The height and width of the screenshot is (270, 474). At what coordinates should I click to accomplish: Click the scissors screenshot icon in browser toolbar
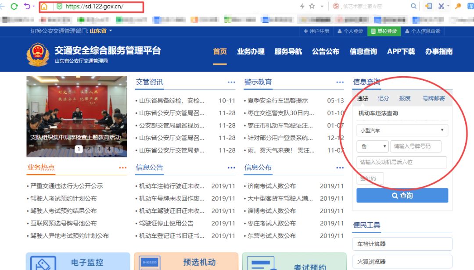click(442, 6)
